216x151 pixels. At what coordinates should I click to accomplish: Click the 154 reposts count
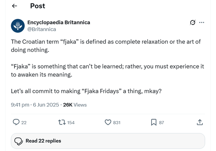(x=71, y=122)
